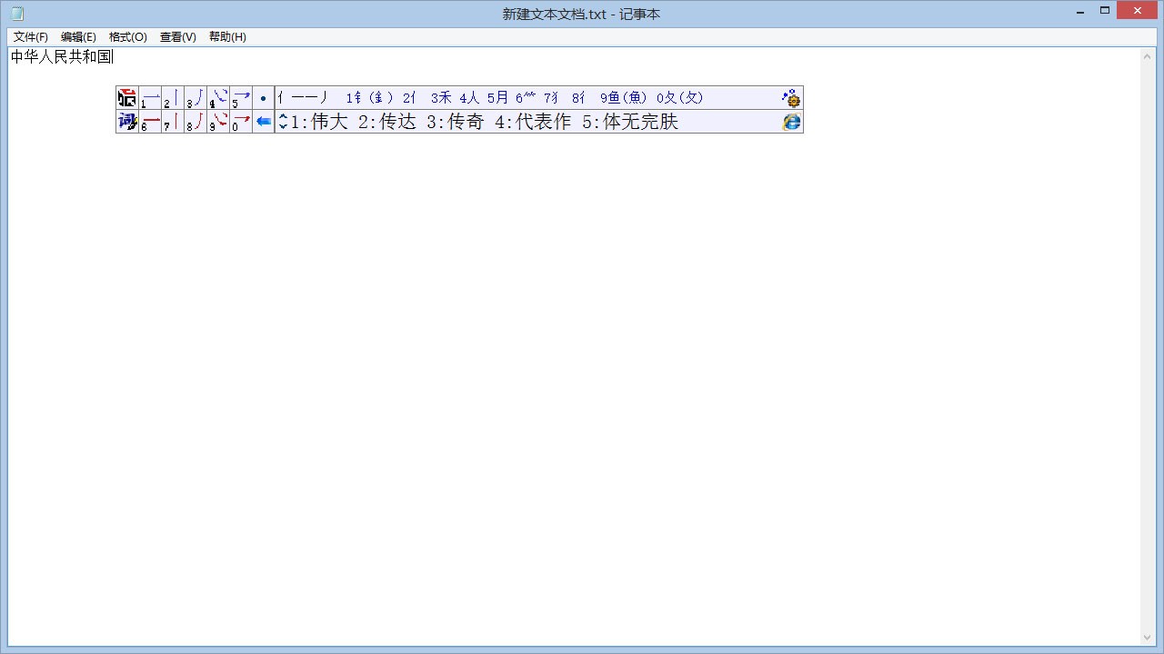The width and height of the screenshot is (1164, 654).
Task: Click the backspace arrow on the IME panel
Action: click(x=263, y=122)
